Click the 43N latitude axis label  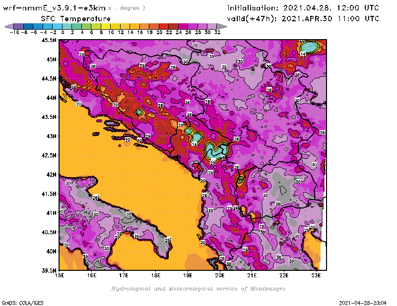click(x=52, y=136)
